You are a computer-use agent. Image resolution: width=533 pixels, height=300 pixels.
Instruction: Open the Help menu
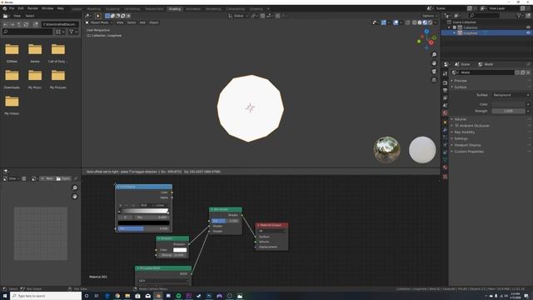[x=61, y=8]
